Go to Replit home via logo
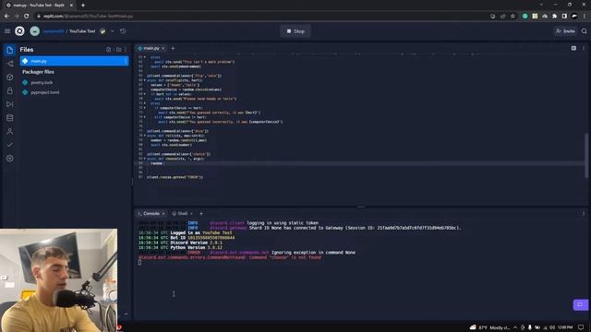This screenshot has width=591, height=332. 19,30
